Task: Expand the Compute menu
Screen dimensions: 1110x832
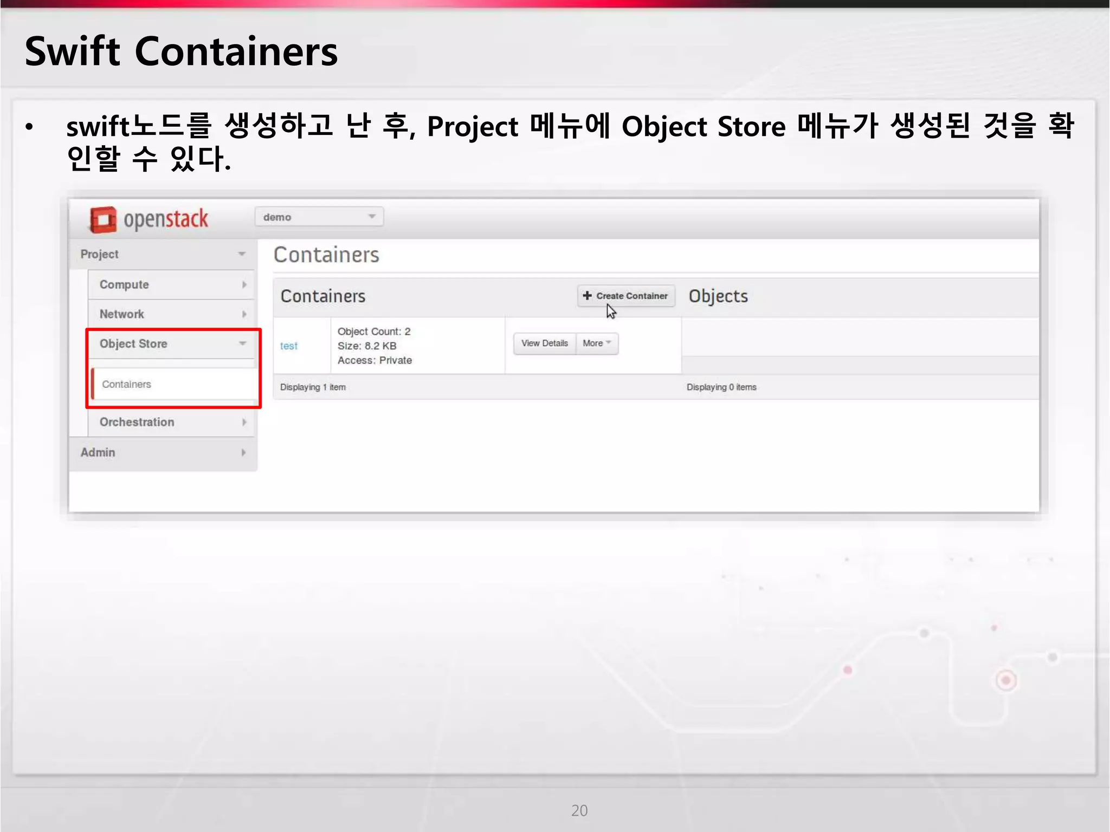Action: tap(124, 284)
